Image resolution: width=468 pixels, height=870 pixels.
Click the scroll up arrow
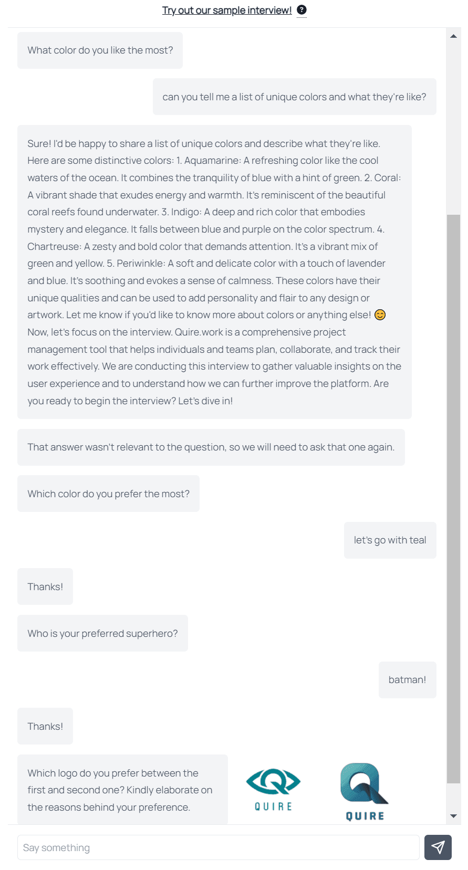[x=453, y=36]
